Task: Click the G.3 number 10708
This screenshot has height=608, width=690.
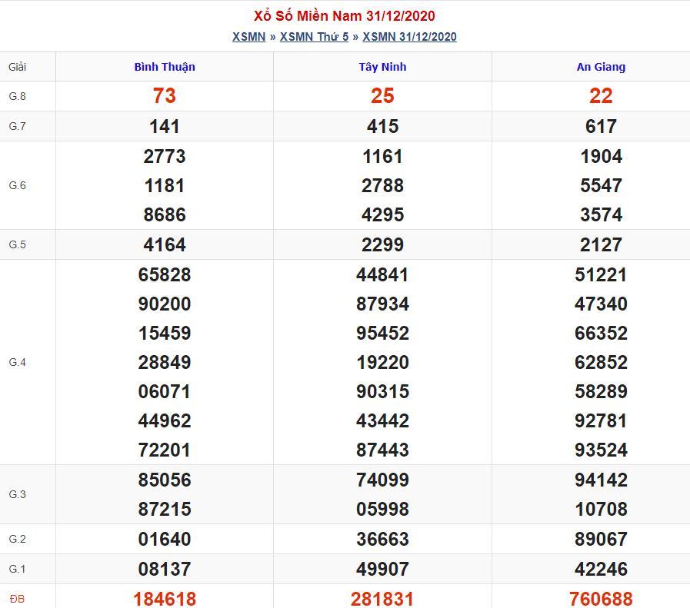Action: (x=601, y=509)
